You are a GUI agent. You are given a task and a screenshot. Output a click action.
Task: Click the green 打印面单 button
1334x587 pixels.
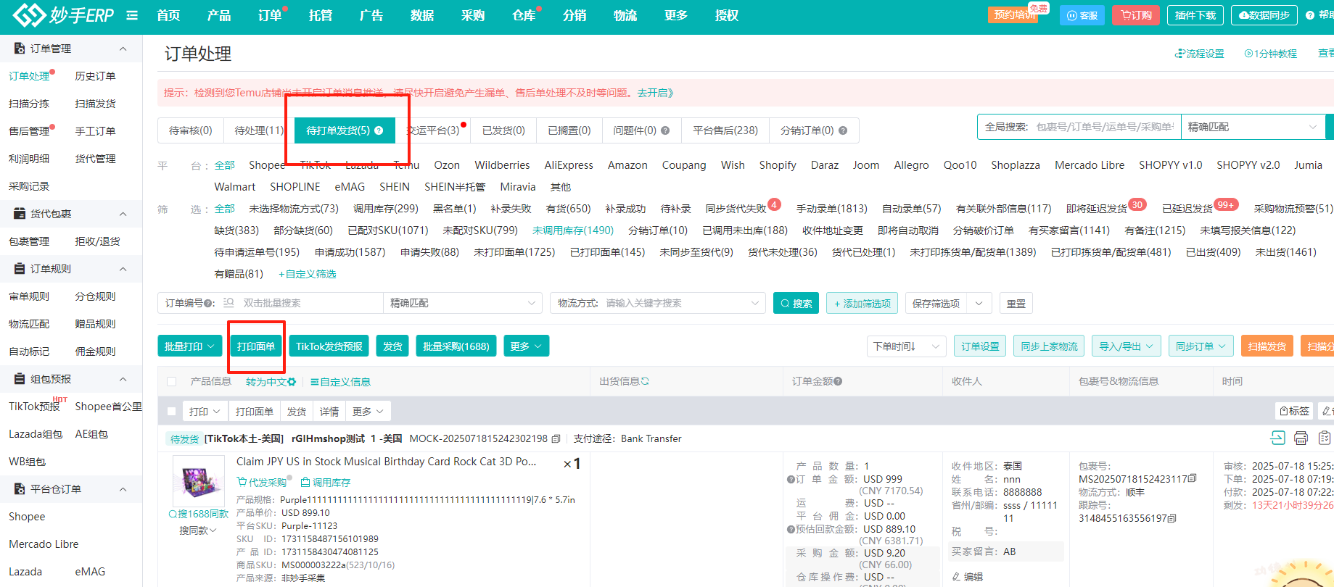click(x=256, y=346)
